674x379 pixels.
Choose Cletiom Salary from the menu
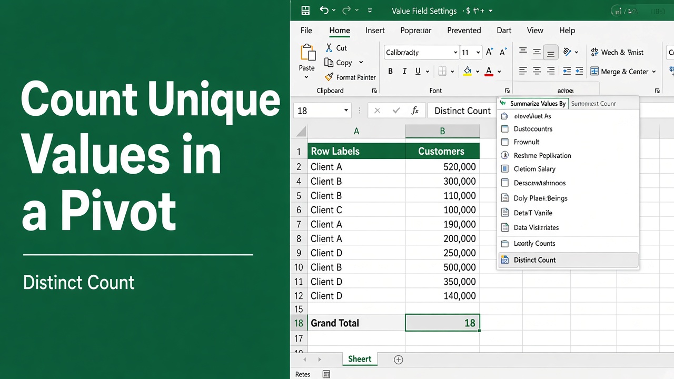tap(568, 169)
